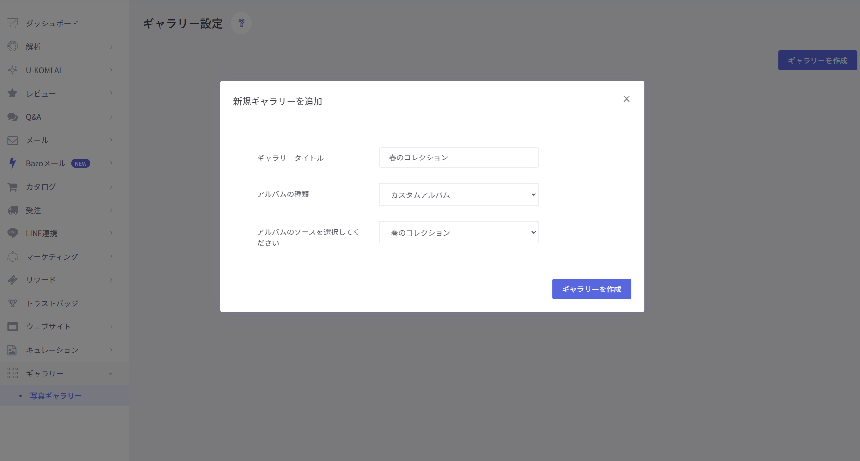
Task: Expand the ウェブサイト chevron
Action: 111,327
